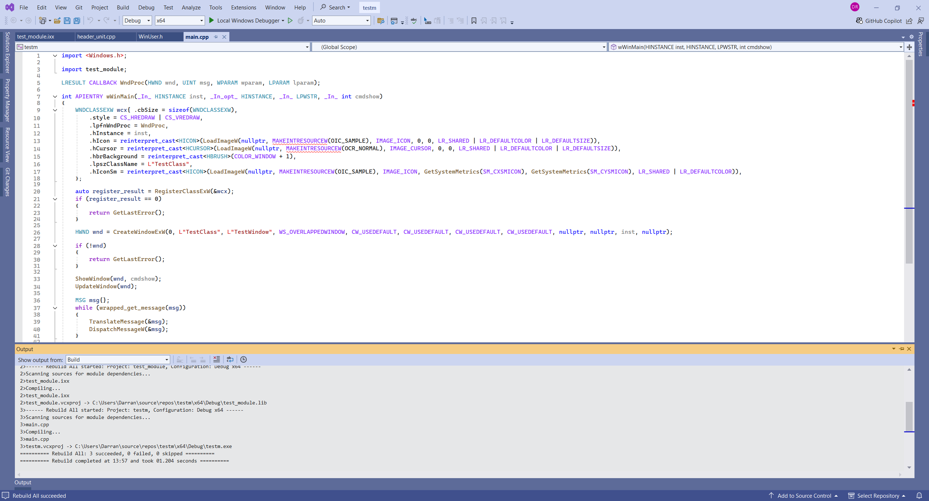Click the Clear Output pane button

coord(217,359)
